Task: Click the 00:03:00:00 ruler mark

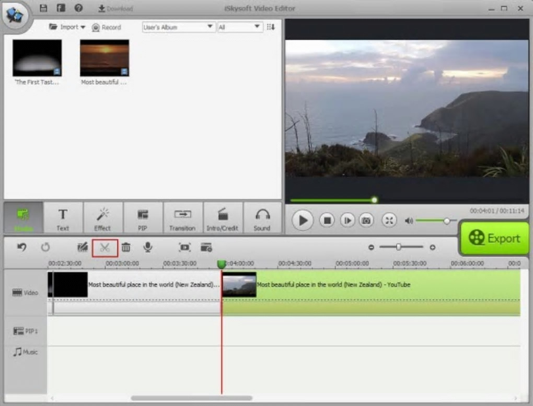Action: tap(122, 263)
